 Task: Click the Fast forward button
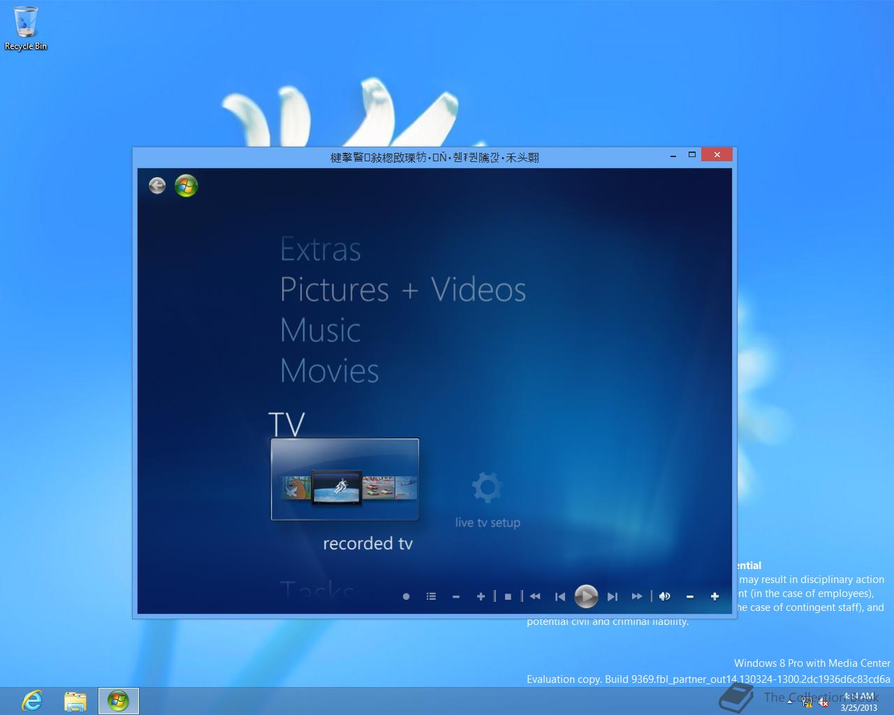point(637,596)
